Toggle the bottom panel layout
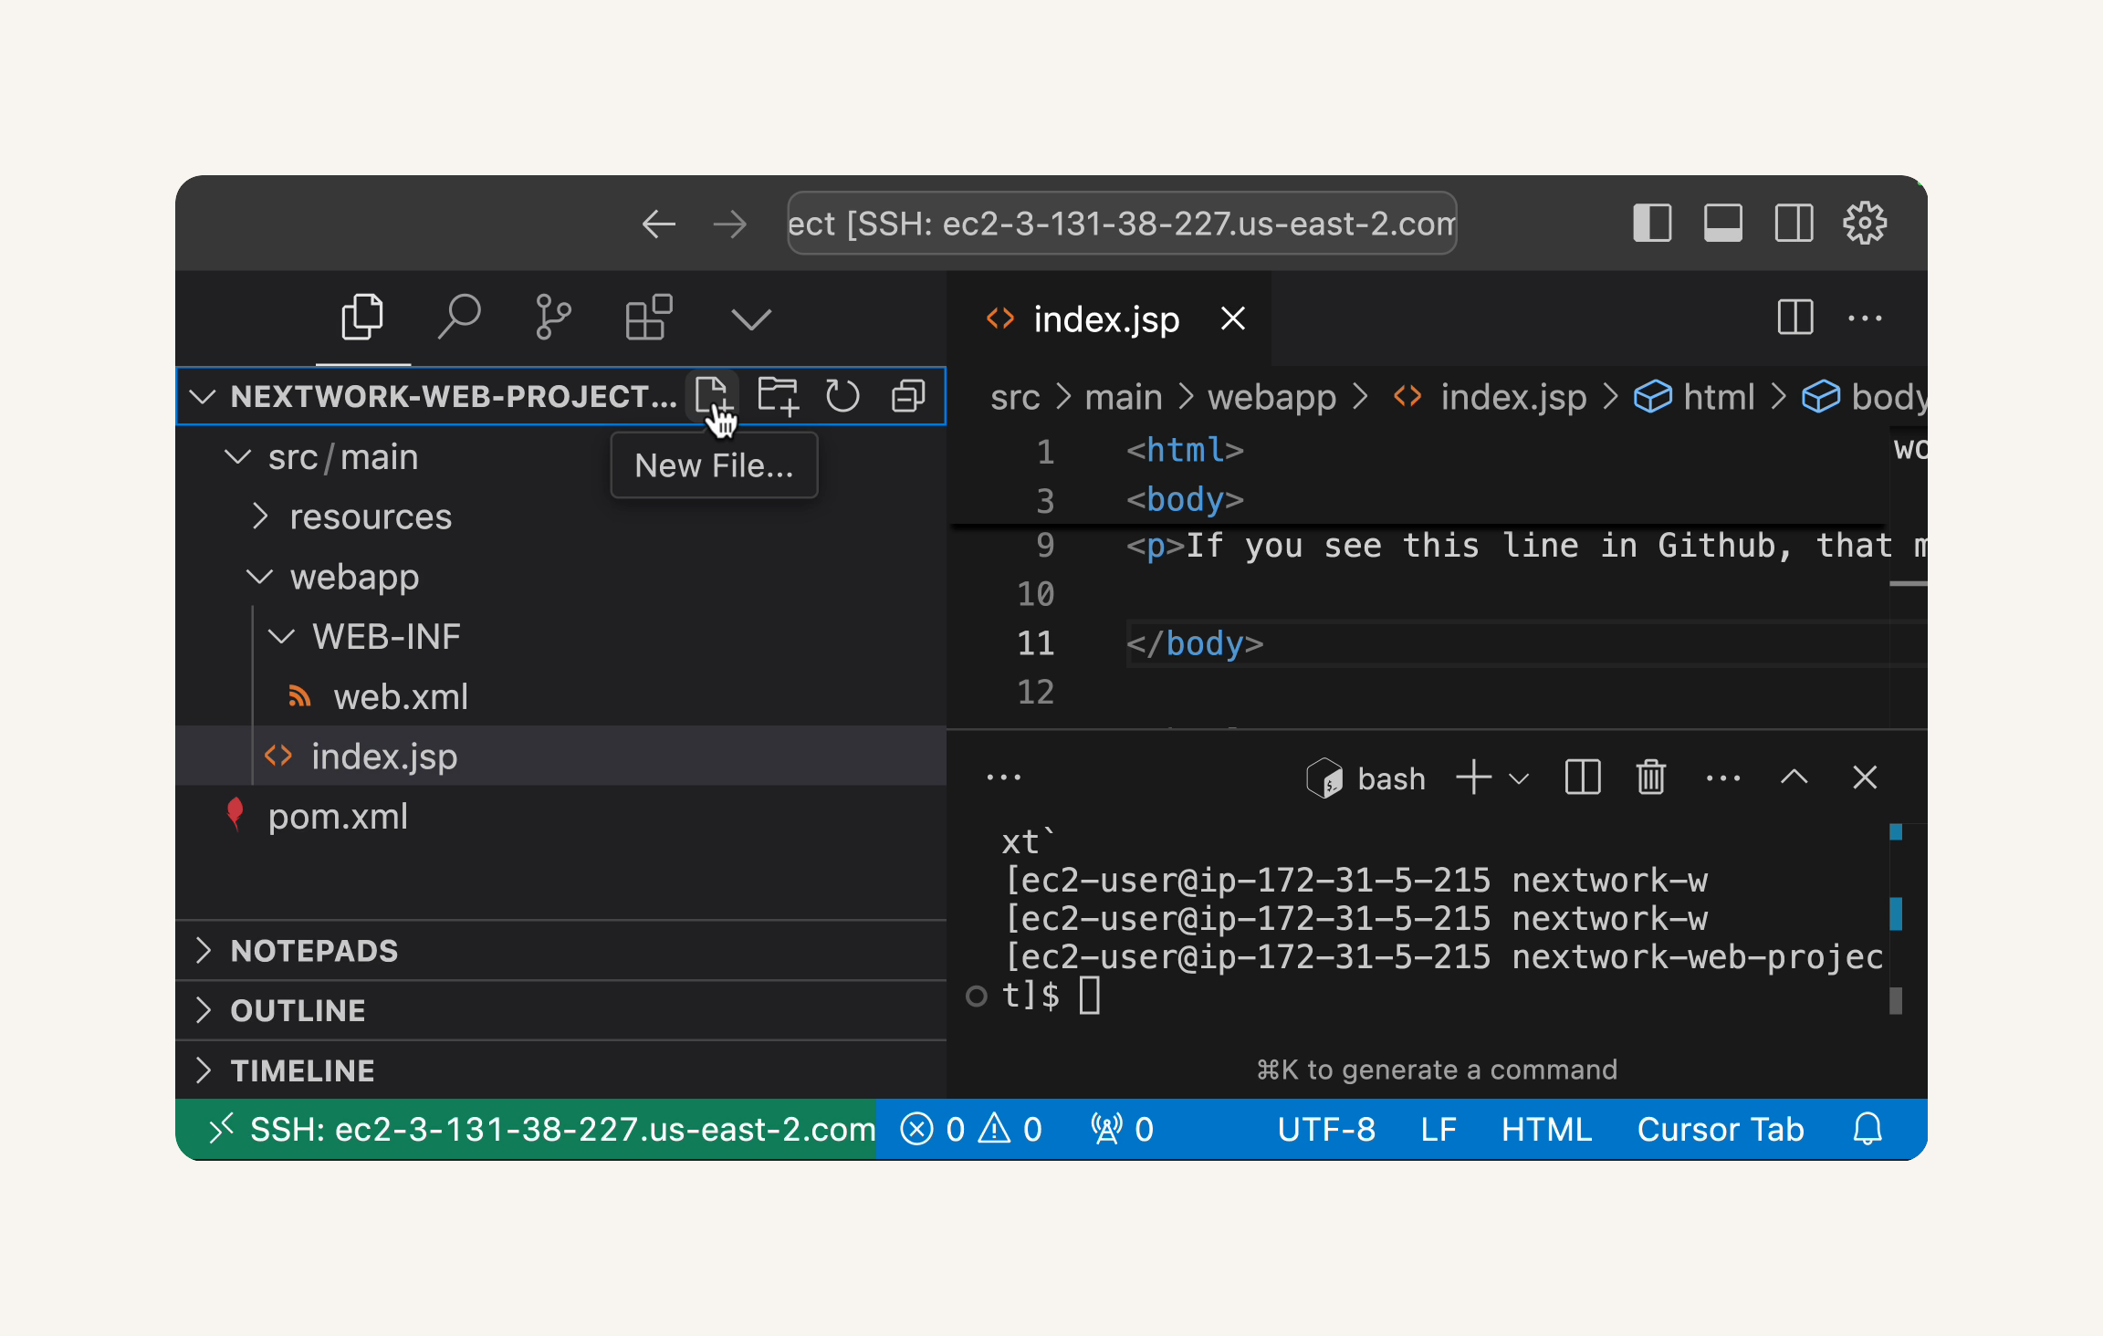 pos(1723,223)
